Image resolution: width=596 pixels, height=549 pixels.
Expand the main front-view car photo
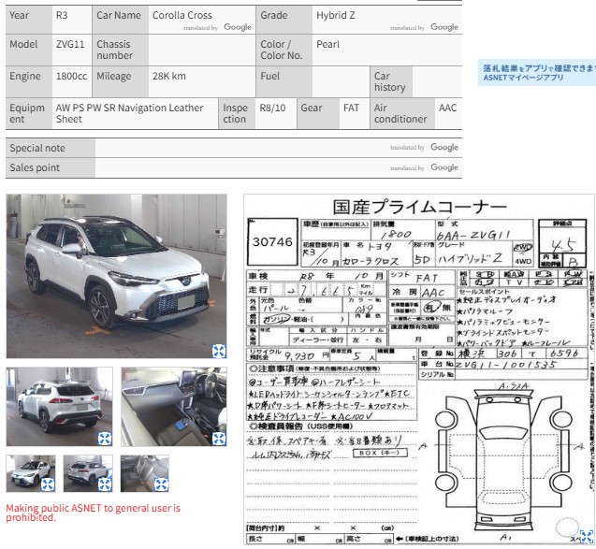[219, 351]
